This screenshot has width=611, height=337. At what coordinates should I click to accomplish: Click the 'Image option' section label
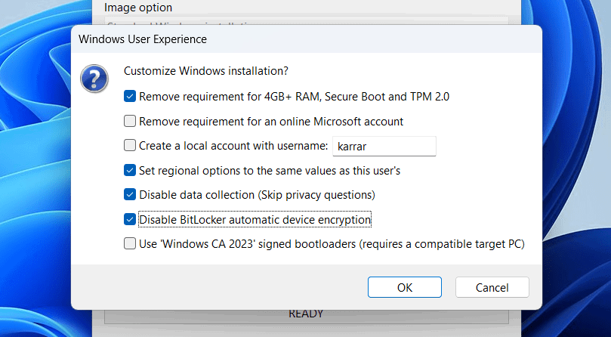[138, 8]
